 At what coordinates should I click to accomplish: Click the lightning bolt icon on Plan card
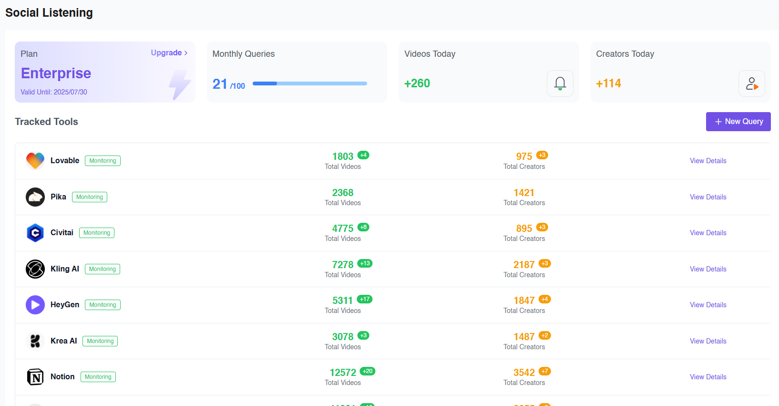[180, 84]
